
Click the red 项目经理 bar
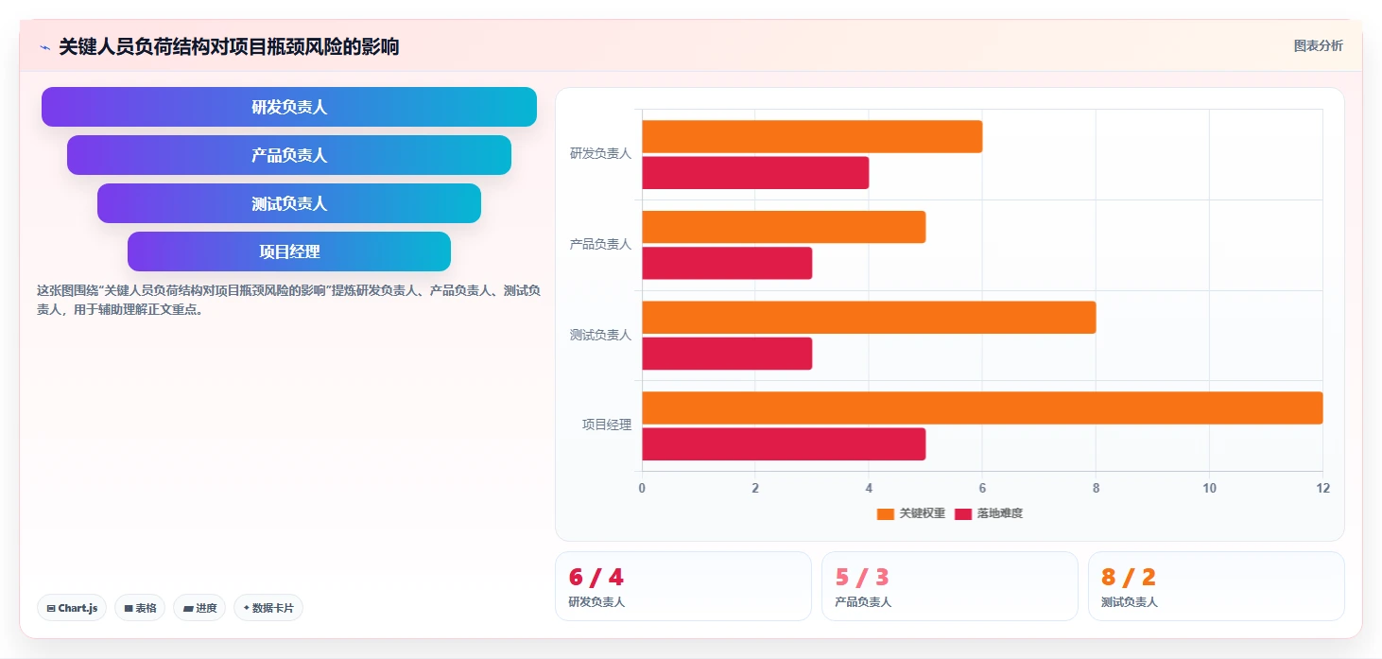pos(784,444)
